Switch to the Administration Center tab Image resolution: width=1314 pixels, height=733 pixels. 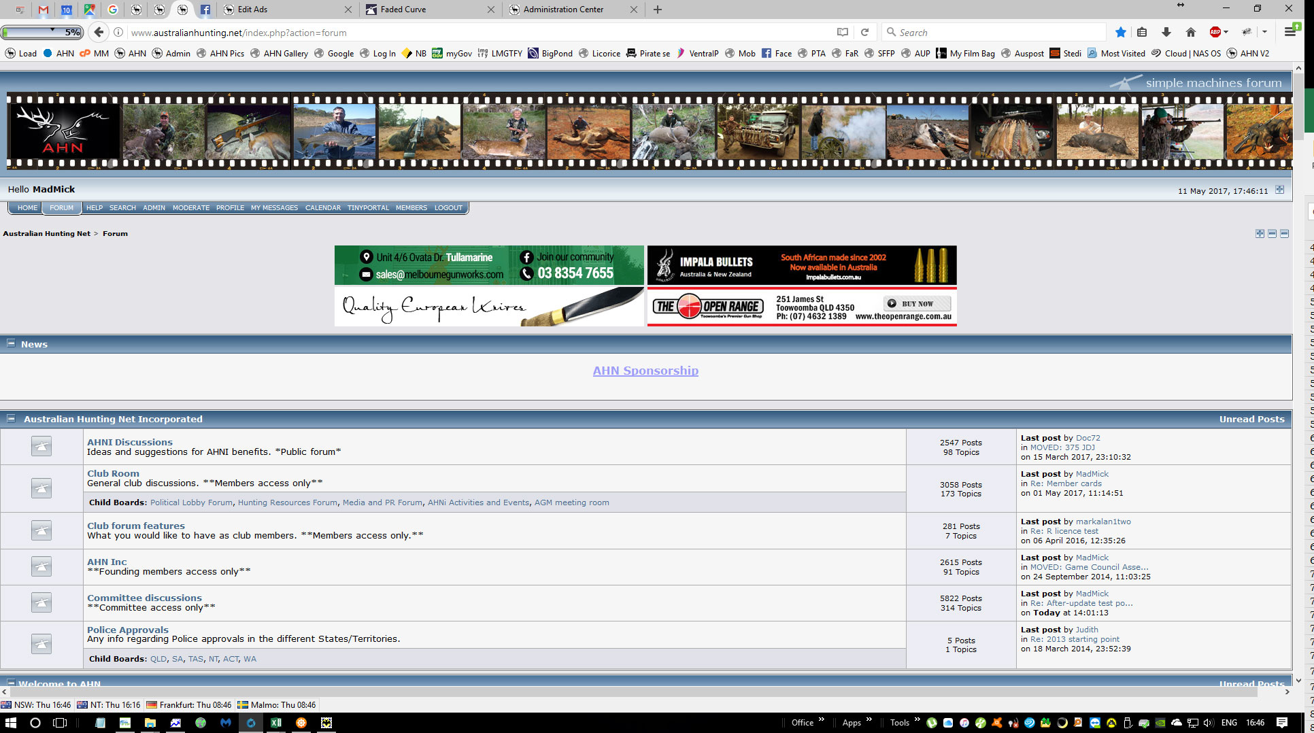tap(563, 10)
